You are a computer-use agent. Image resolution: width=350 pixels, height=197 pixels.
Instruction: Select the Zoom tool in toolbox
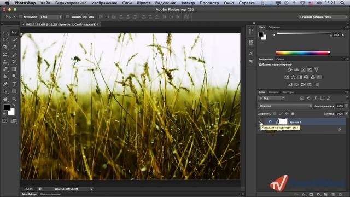coord(14,99)
